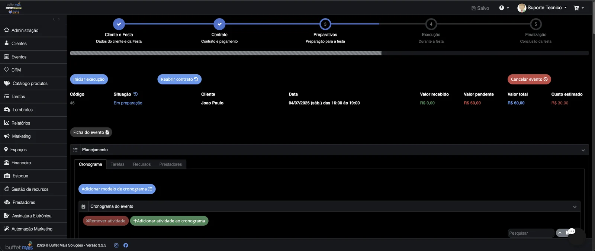
Task: Click the Tarefas checklist icon
Action: coord(7,96)
